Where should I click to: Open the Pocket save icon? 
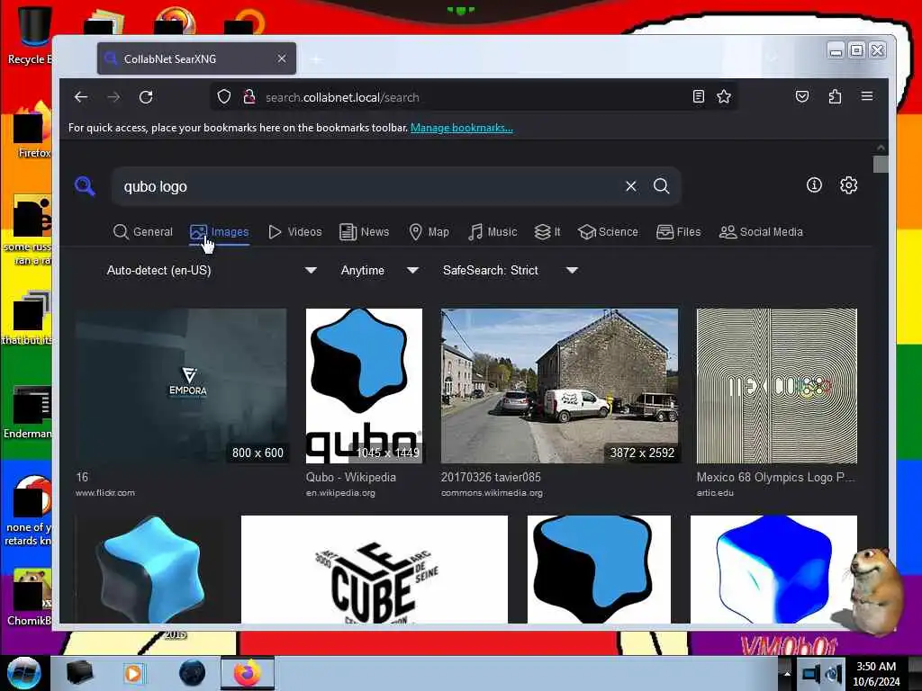coord(802,97)
